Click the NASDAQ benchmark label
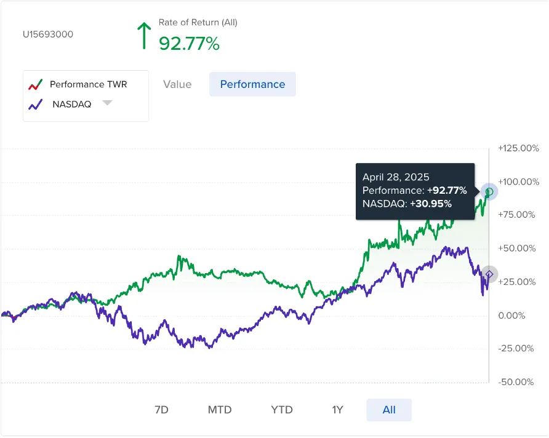Screen dimensions: 549x438 72,104
